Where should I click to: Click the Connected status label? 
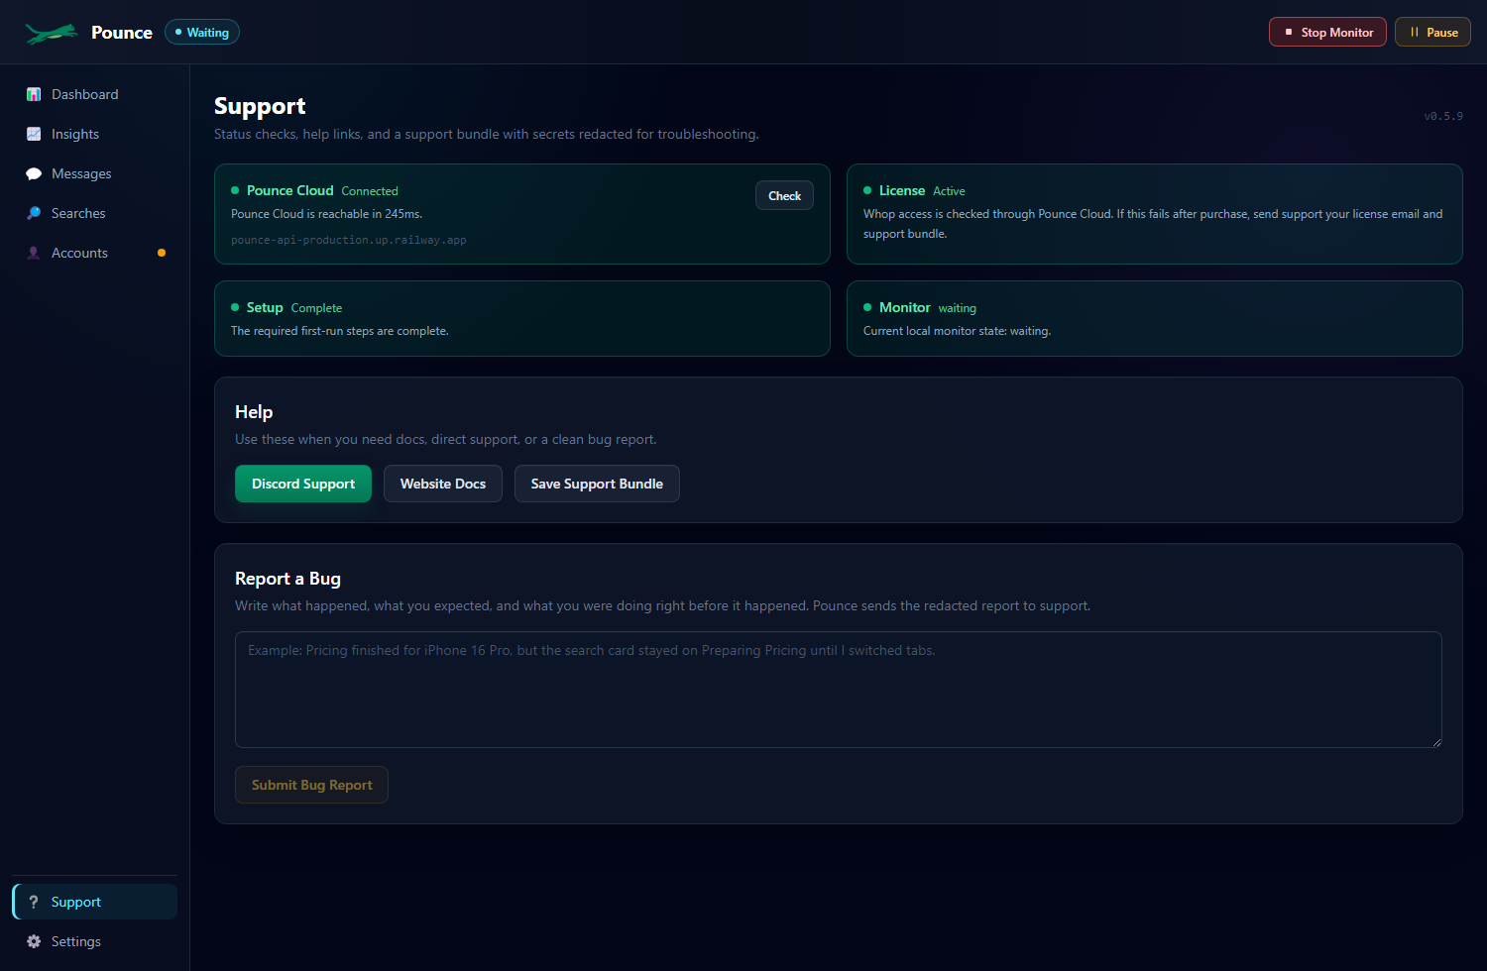(370, 191)
